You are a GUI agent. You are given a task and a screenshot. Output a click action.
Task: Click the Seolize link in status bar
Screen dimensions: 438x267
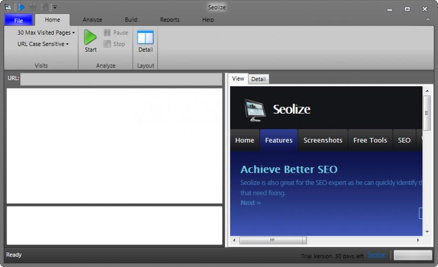pos(376,255)
